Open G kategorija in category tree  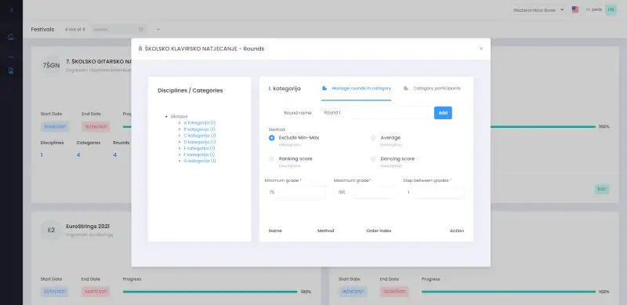(200, 161)
